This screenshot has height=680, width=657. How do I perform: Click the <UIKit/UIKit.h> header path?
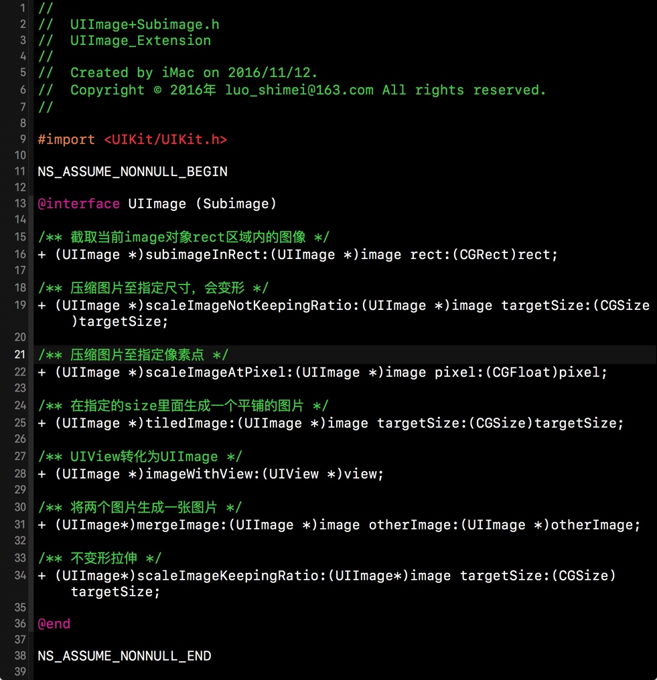pyautogui.click(x=165, y=140)
